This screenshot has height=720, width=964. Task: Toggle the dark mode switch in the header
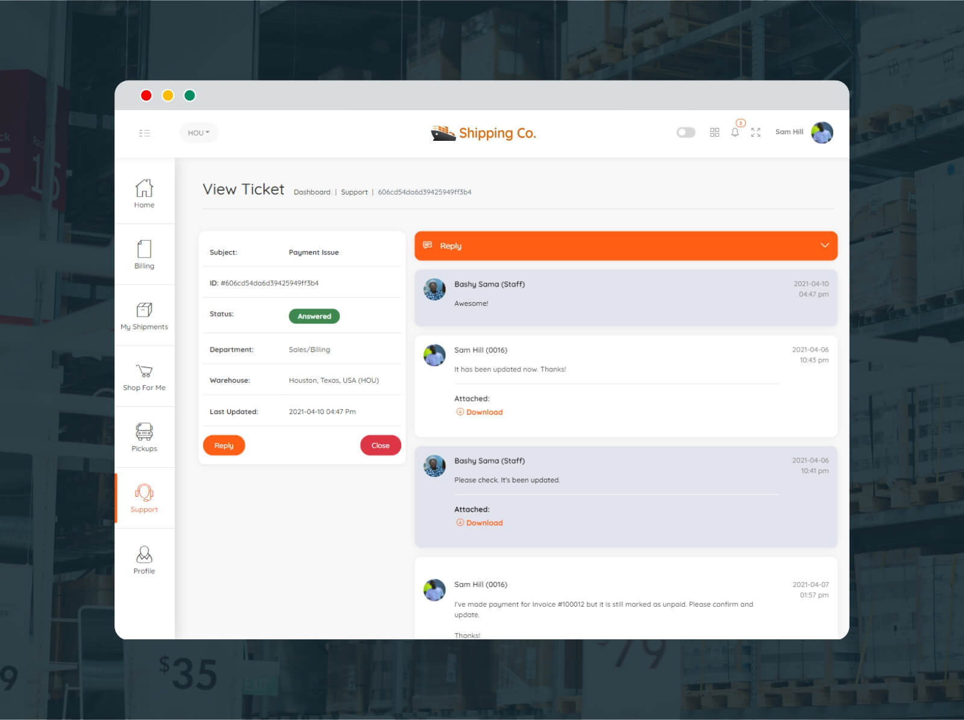click(x=686, y=132)
